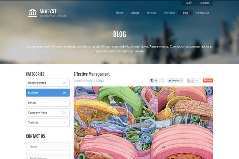Open the Effective Management post title
The width and height of the screenshot is (239, 159).
(x=92, y=74)
